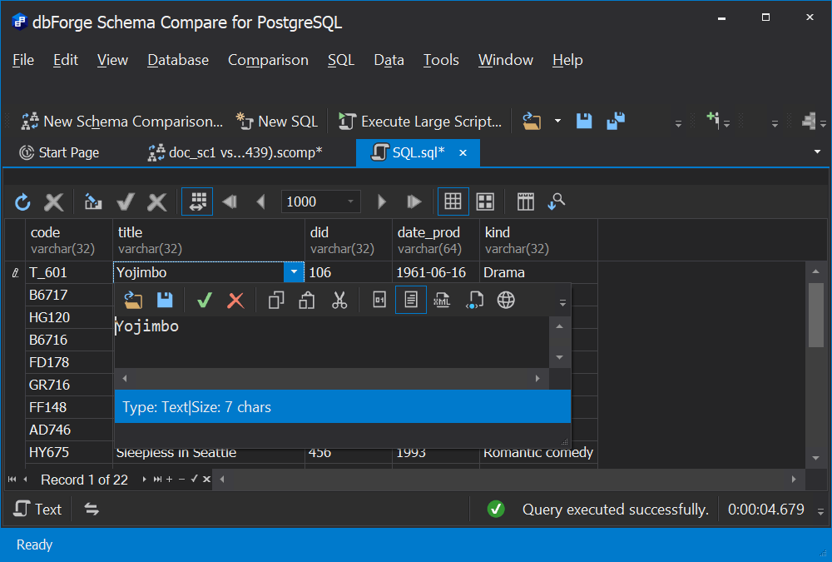Image resolution: width=832 pixels, height=562 pixels.
Task: Open the column chooser icon
Action: [x=525, y=201]
